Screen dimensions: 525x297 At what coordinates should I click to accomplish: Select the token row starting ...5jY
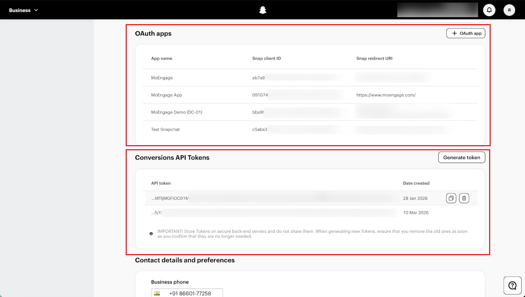click(310, 213)
